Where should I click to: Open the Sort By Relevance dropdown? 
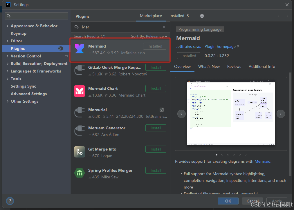tap(149, 36)
